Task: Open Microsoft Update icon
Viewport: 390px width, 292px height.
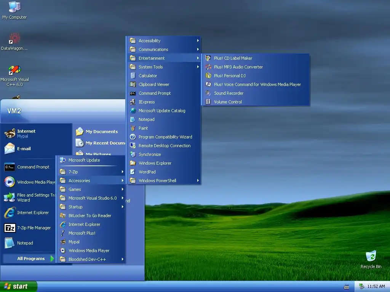Action: coord(63,160)
